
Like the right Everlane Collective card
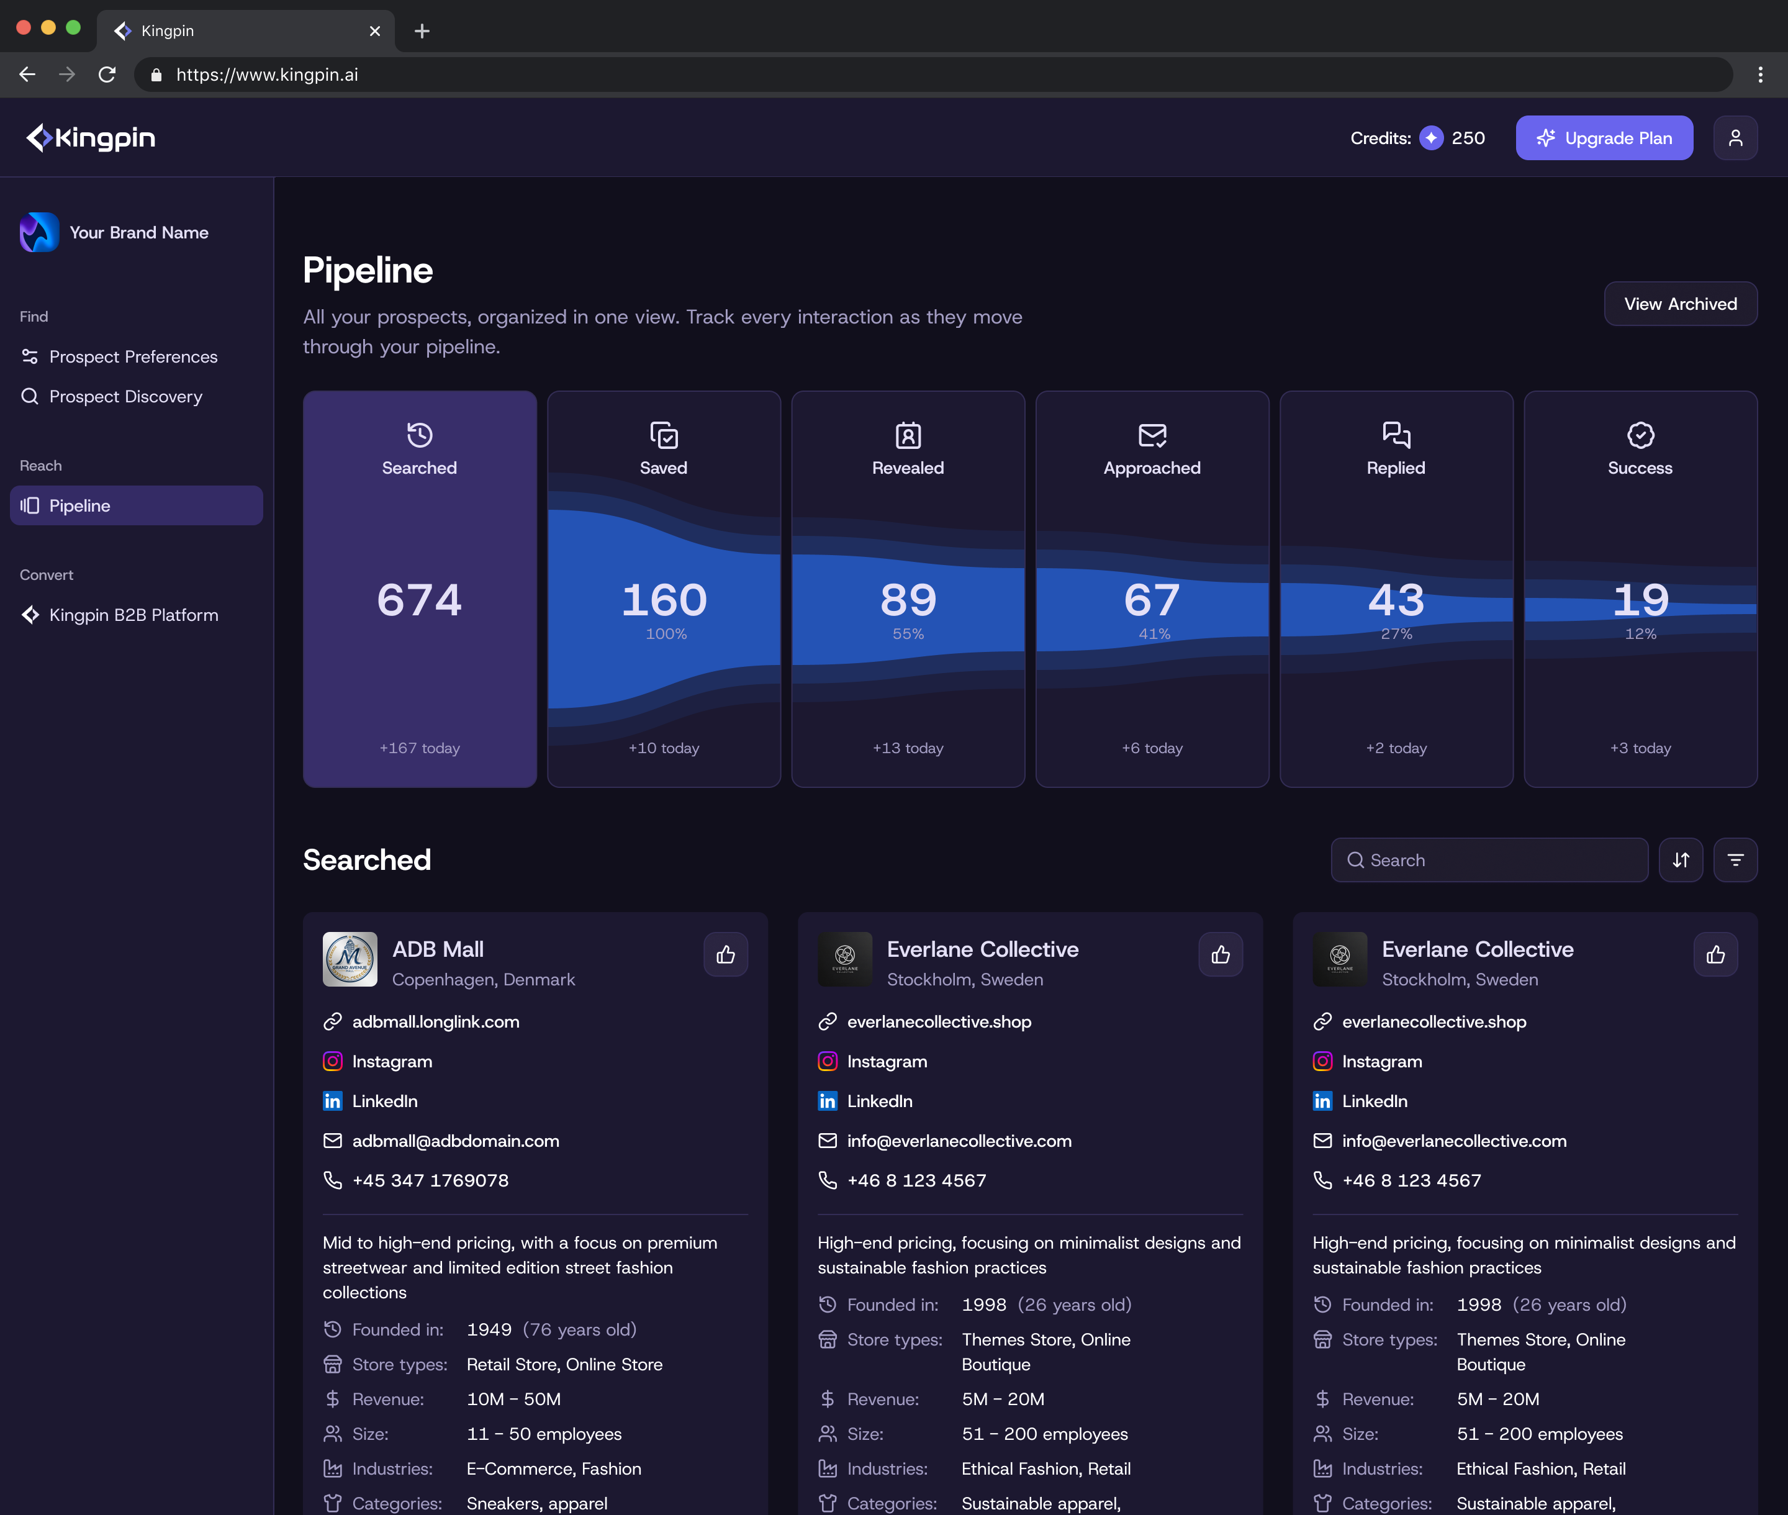click(x=1715, y=954)
